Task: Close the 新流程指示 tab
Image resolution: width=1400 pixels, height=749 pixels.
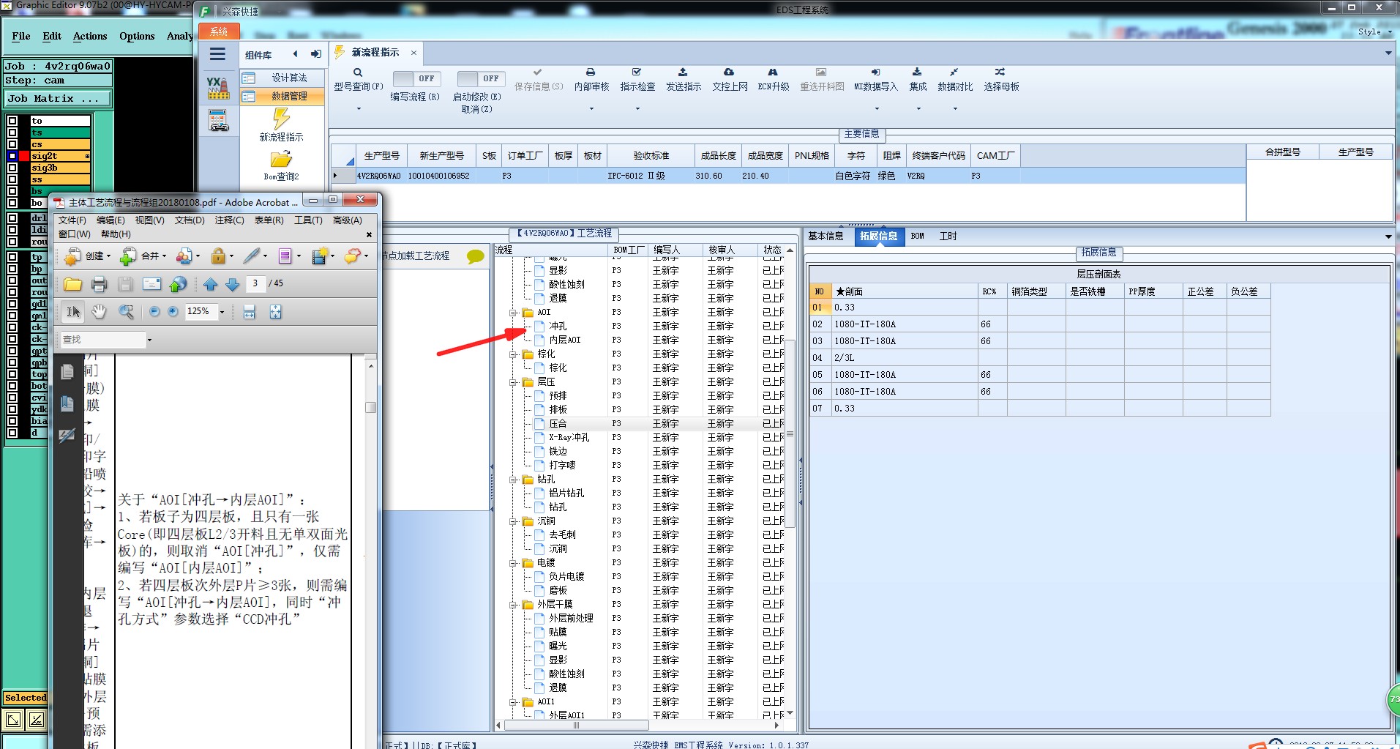Action: point(413,53)
